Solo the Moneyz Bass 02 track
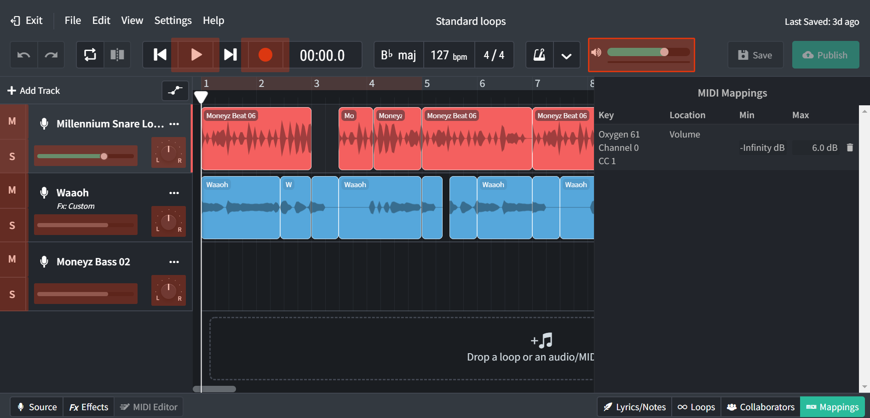Viewport: 870px width, 418px height. point(12,294)
